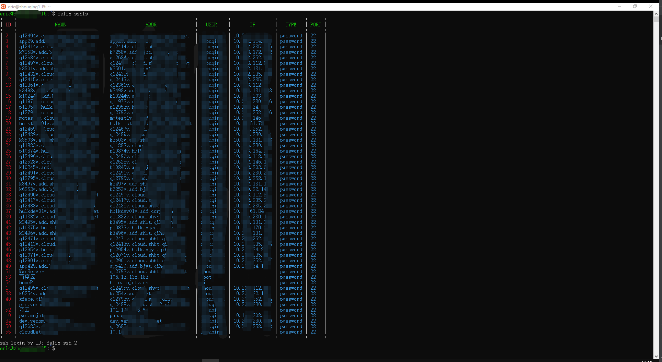Click the NAME column header
The image size is (662, 362).
click(60, 25)
